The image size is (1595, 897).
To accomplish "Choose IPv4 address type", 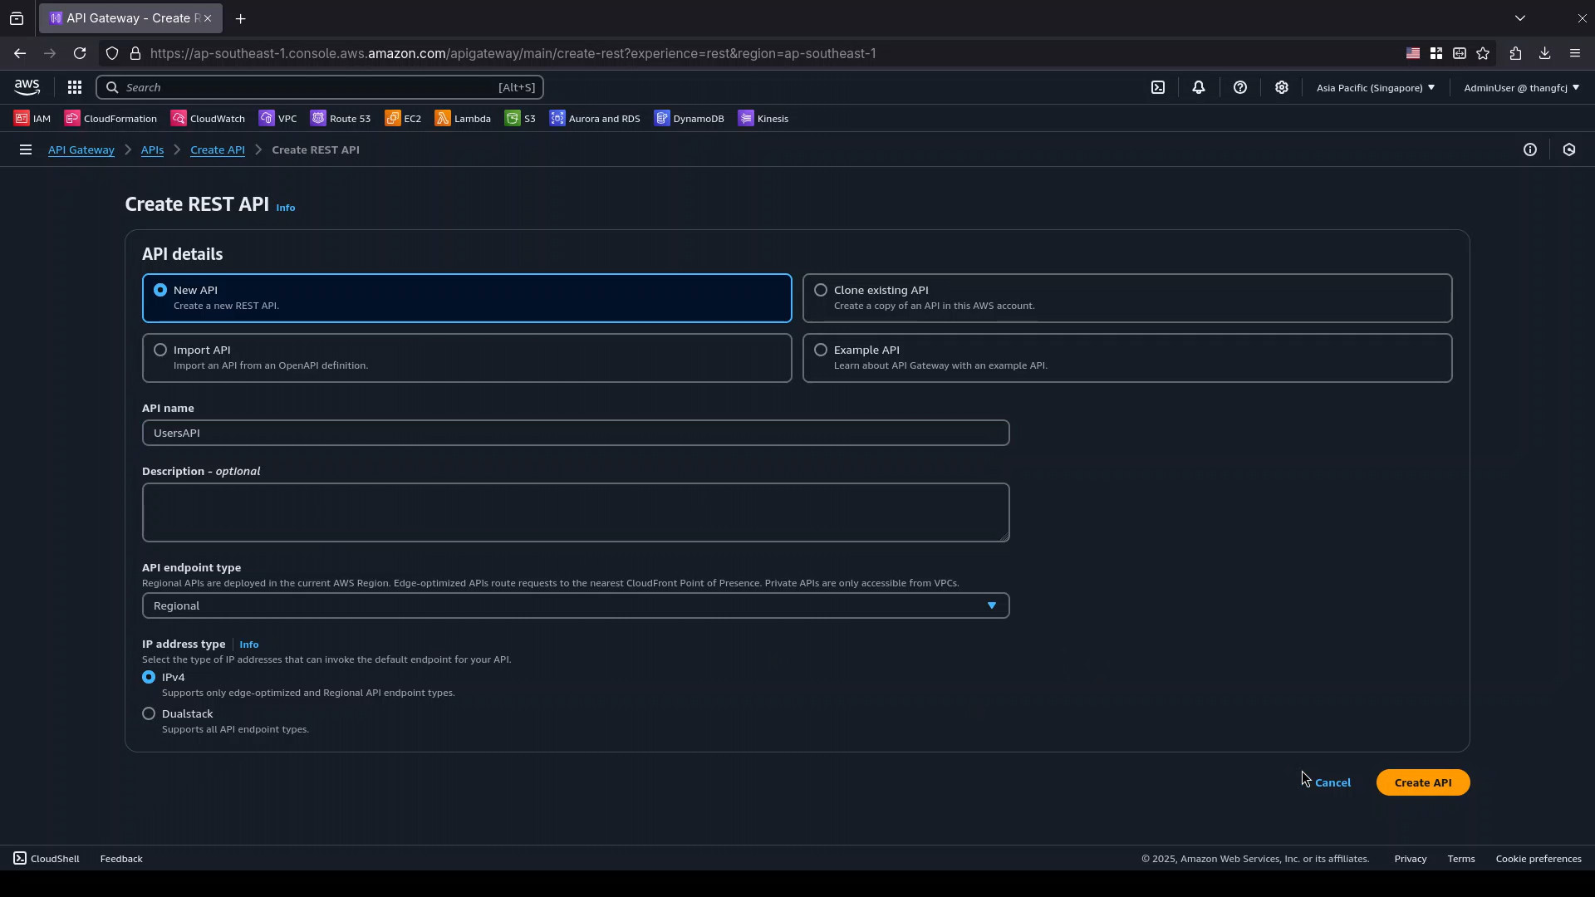I will pos(149,678).
